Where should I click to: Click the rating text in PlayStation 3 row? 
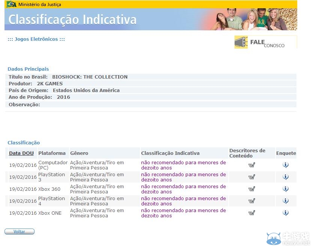point(184,177)
